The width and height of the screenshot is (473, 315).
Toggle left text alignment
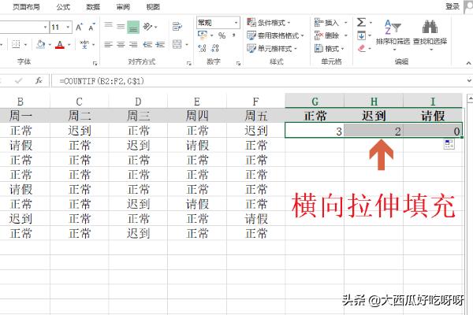coord(109,45)
